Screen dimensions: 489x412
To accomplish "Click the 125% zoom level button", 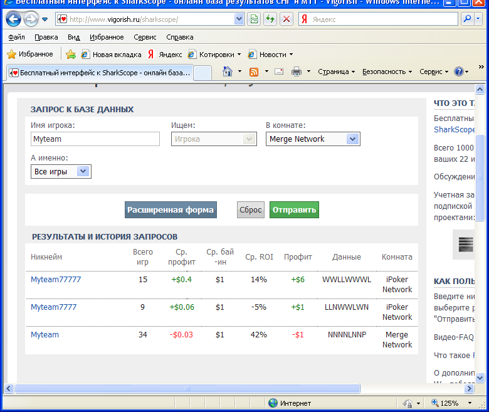I will [445, 403].
